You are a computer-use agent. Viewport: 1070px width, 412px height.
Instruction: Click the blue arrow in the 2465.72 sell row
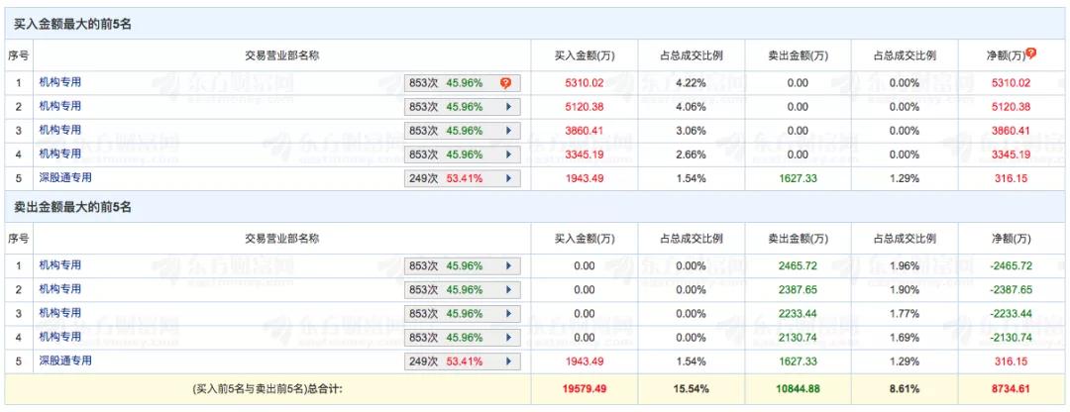pos(508,265)
